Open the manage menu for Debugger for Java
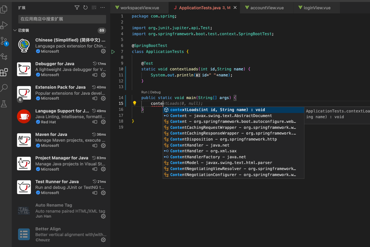 [x=103, y=75]
